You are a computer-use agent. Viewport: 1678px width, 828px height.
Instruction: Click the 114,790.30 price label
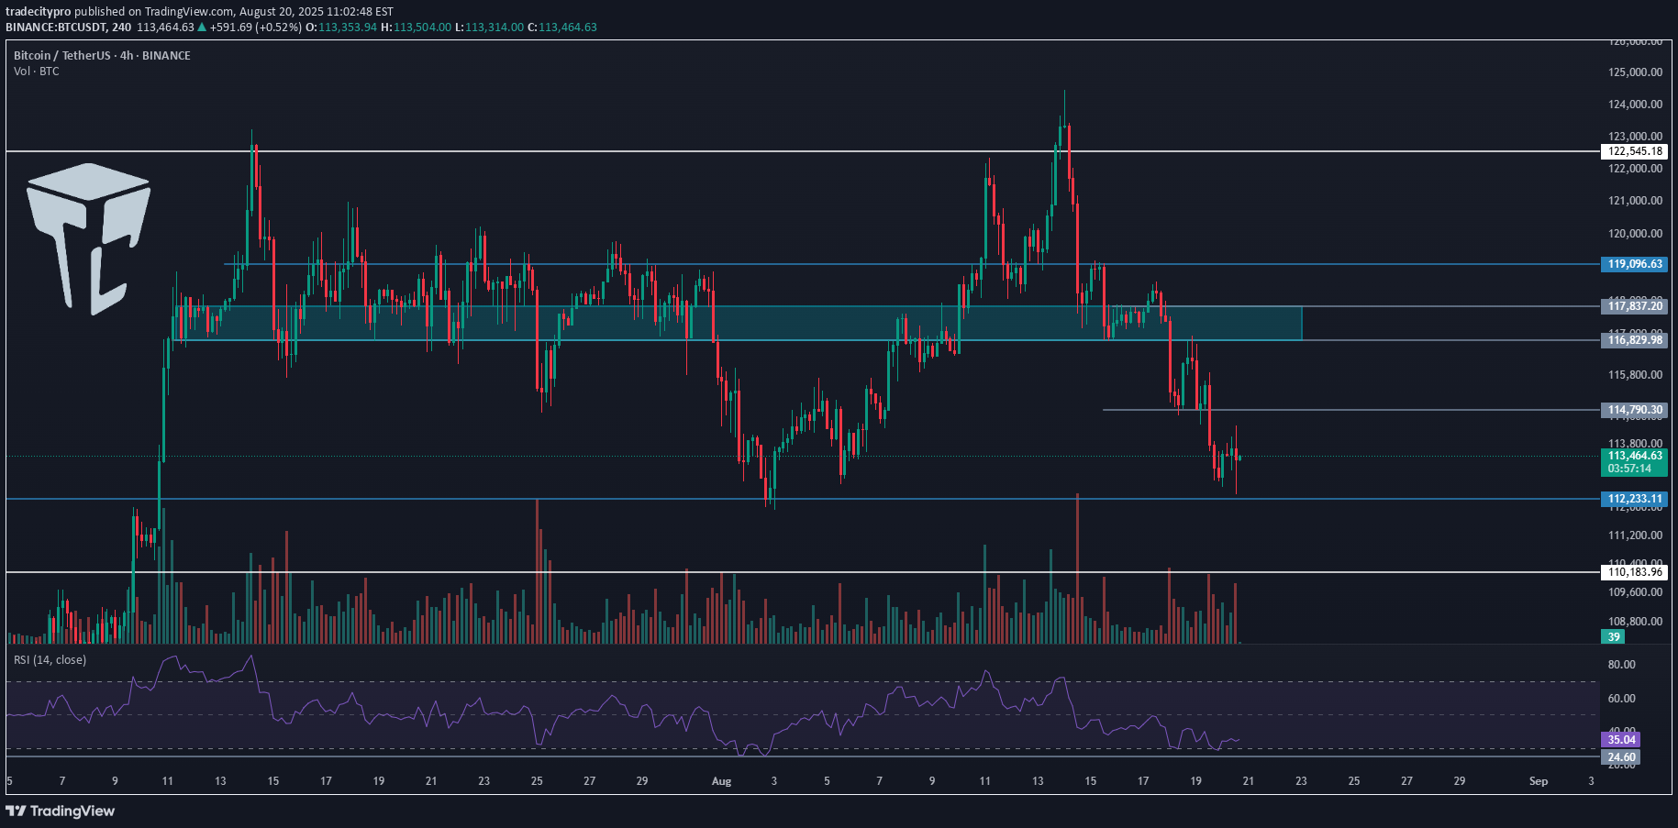tap(1635, 410)
